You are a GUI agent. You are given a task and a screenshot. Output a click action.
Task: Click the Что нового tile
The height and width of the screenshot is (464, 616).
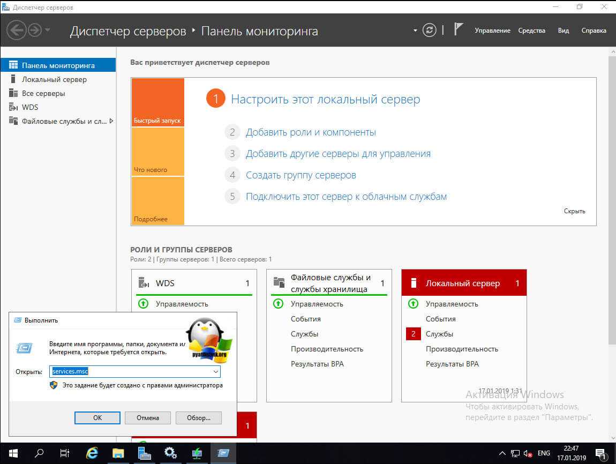[157, 152]
